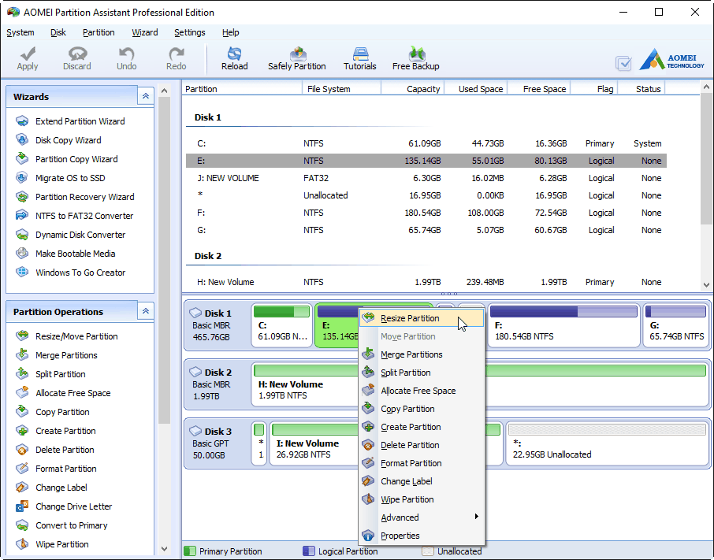Click the Discard toolbar icon
The height and width of the screenshot is (560, 714).
(77, 54)
